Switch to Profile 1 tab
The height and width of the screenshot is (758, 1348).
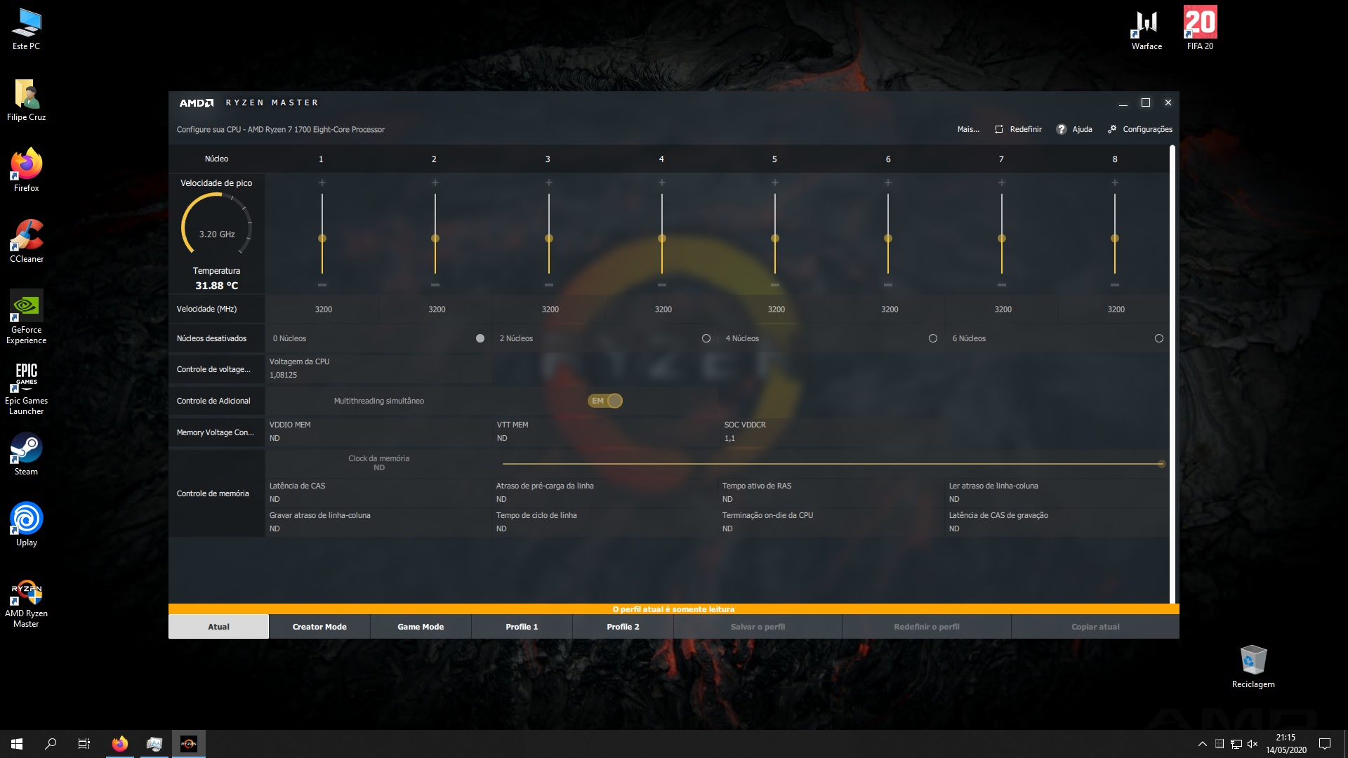pos(522,627)
